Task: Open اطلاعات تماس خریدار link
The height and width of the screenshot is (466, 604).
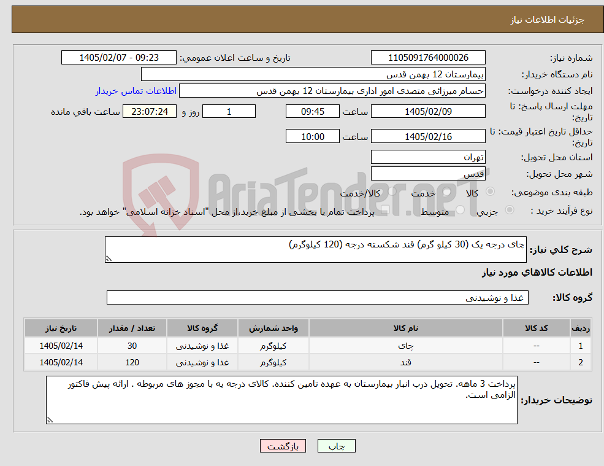Action: (136, 91)
